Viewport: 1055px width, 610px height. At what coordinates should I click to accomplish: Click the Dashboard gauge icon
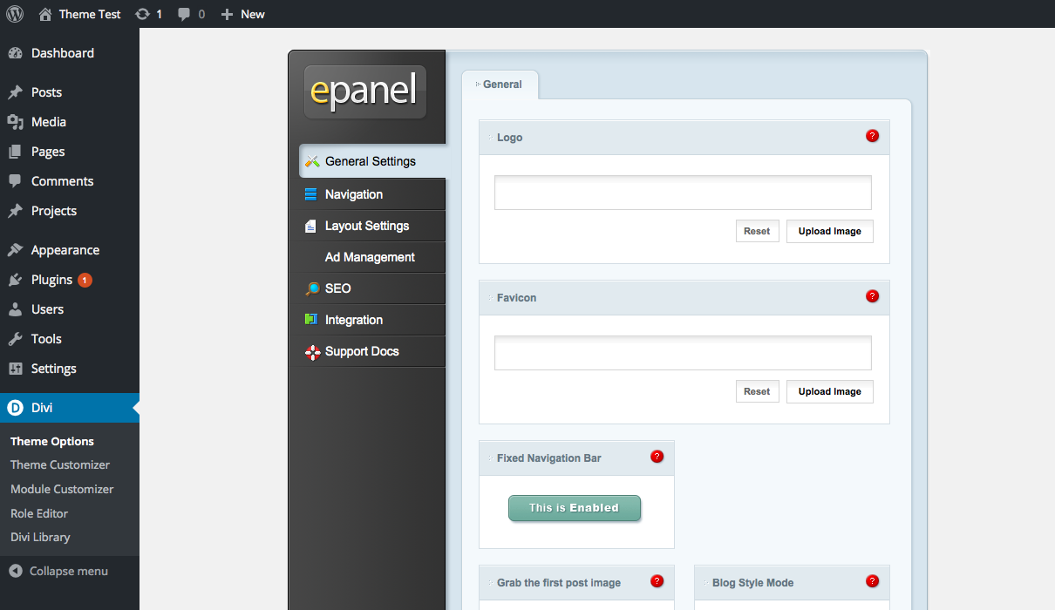(15, 53)
